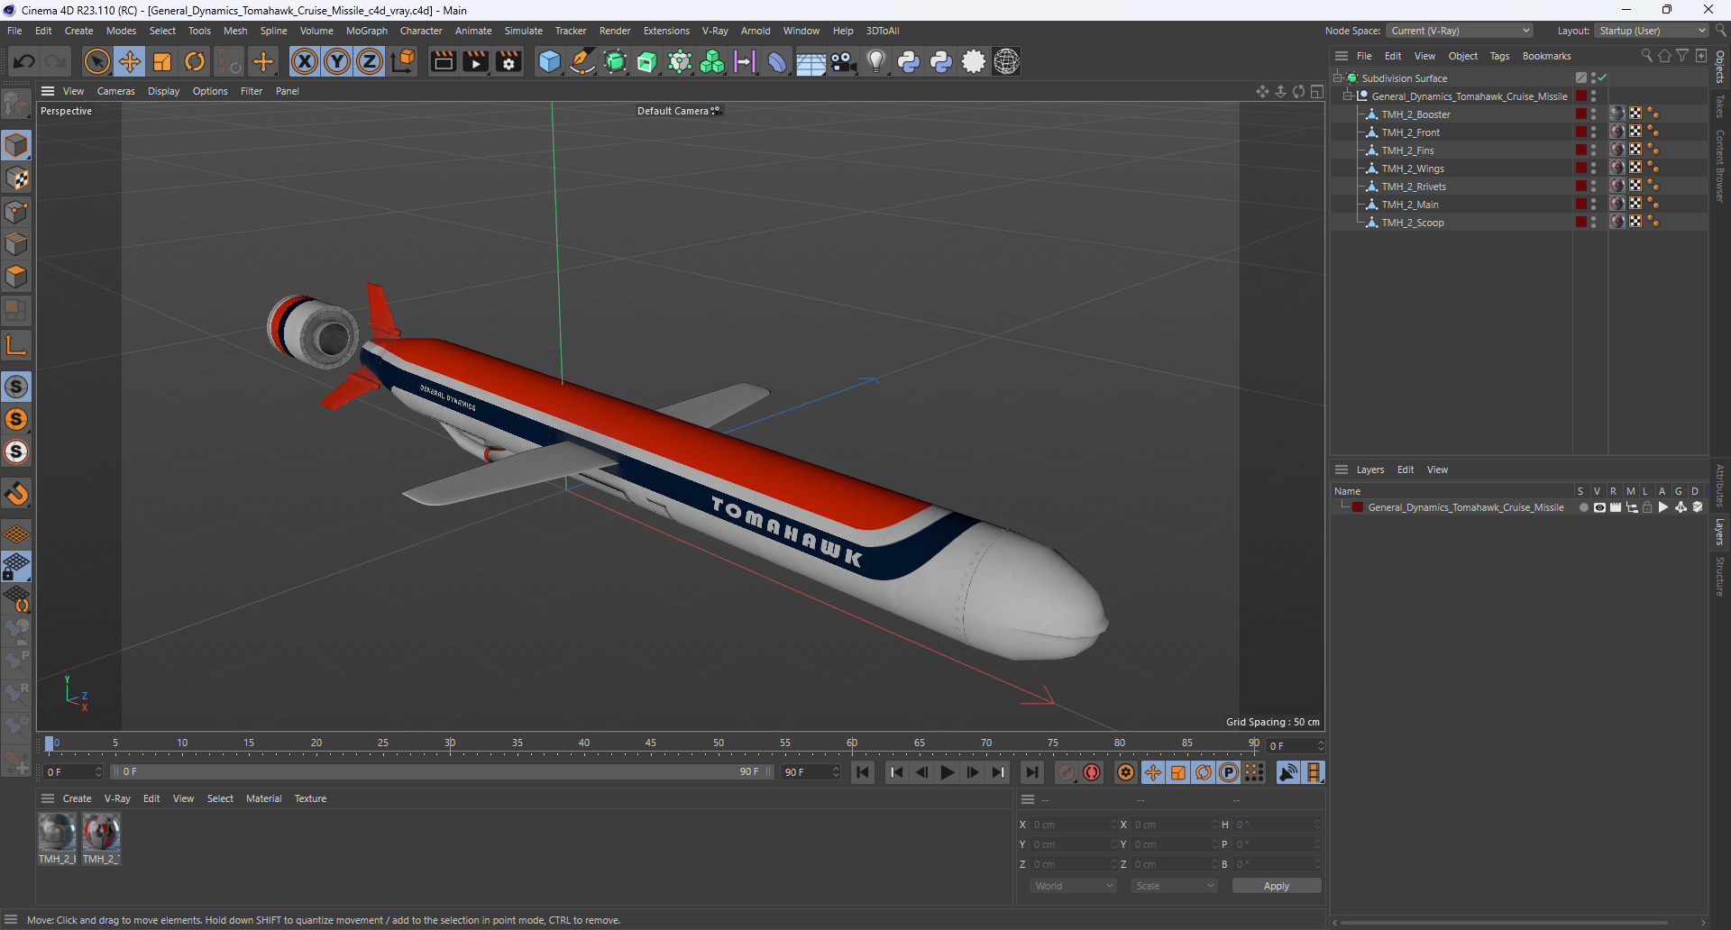Click the MoGraph Cloner icon

click(712, 61)
